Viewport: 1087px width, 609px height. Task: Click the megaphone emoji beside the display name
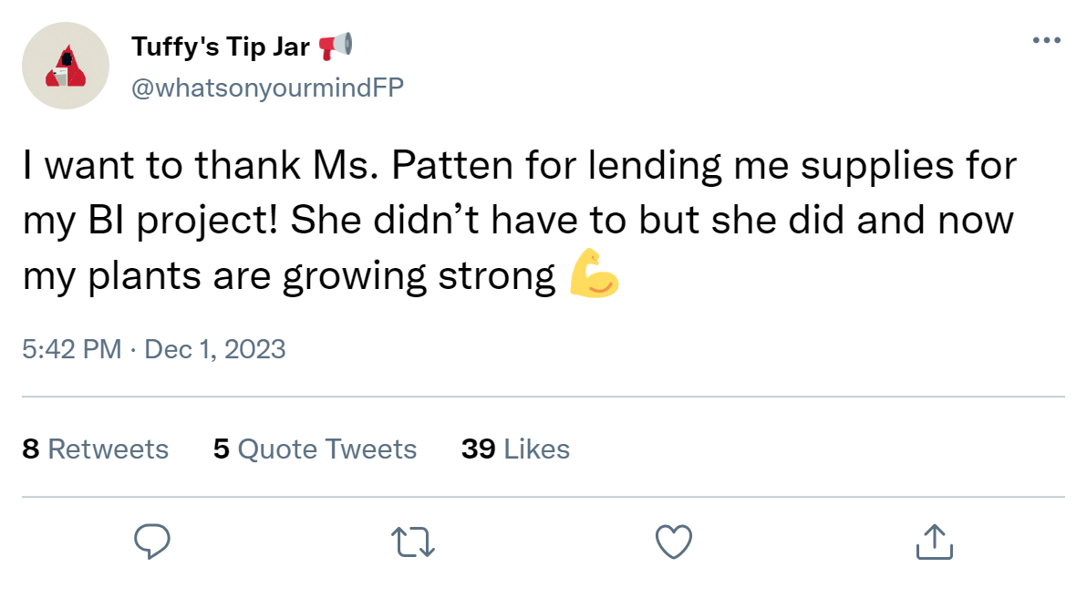tap(336, 46)
